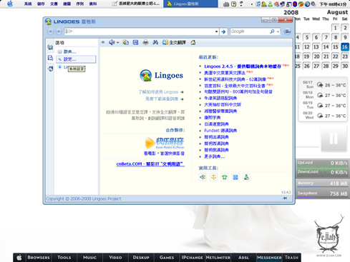Image resolution: width=350 pixels, height=262 pixels.
Task: Click the KLPlayer partner banner image
Action: 165,143
